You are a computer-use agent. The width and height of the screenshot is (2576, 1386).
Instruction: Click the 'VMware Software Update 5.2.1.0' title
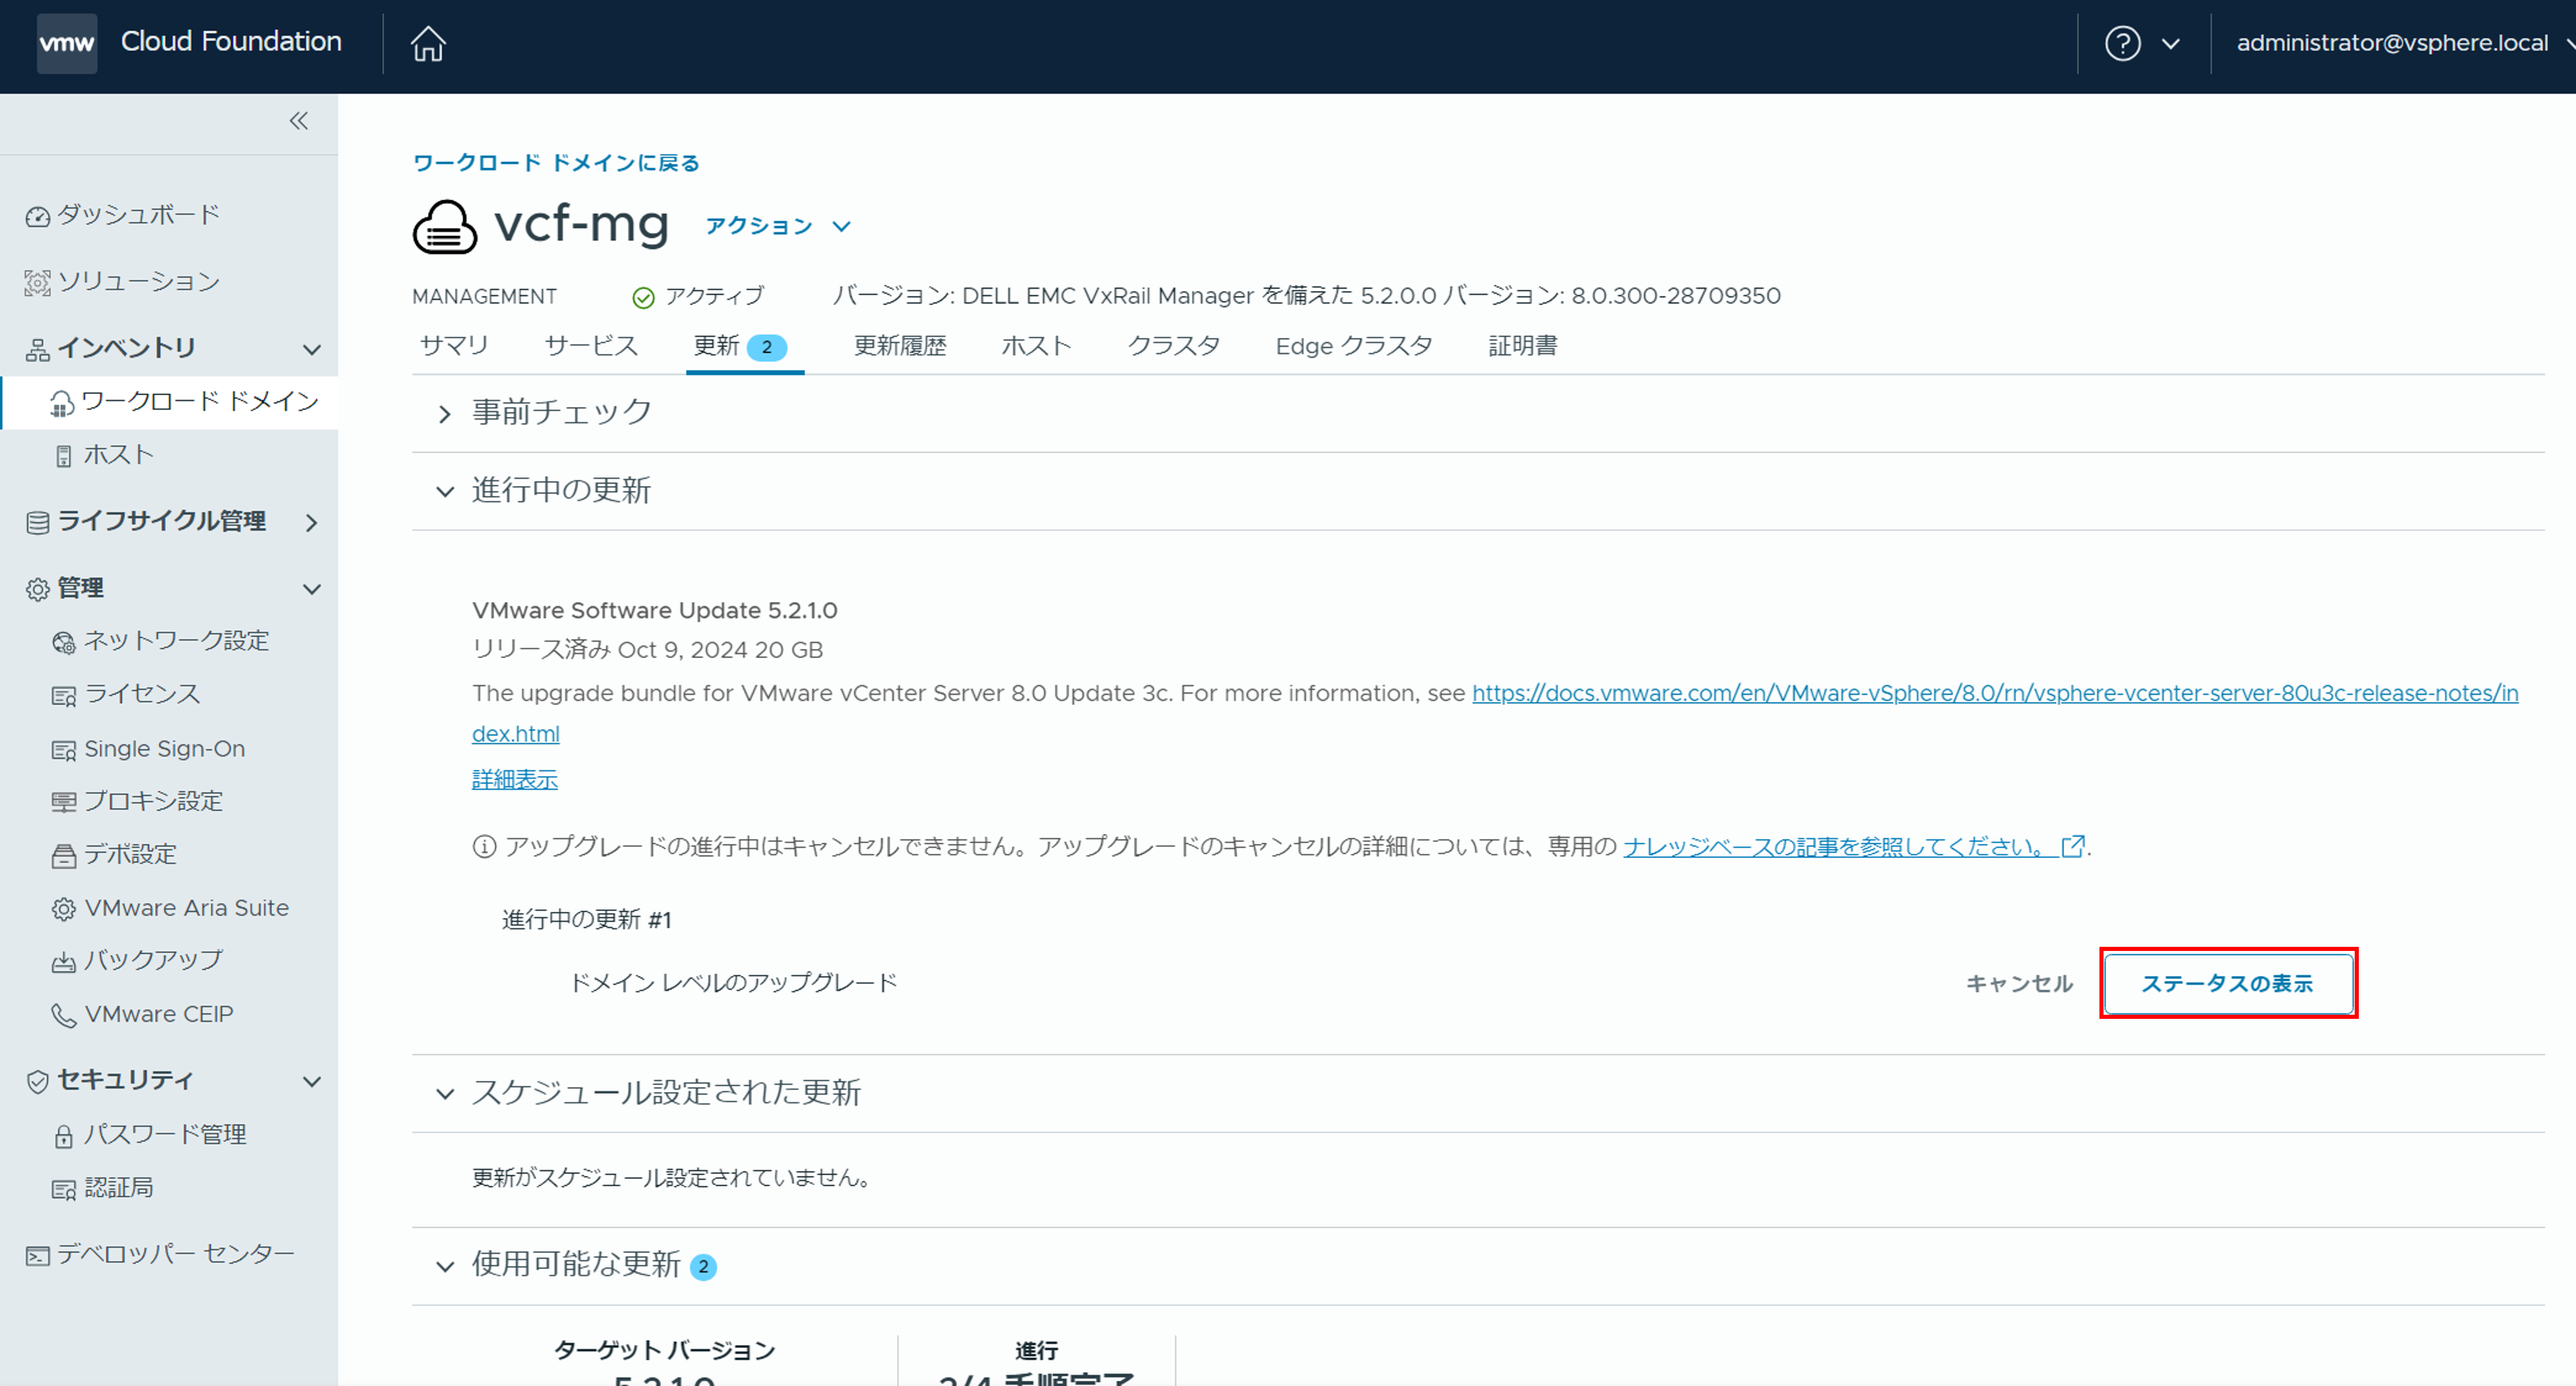(655, 611)
